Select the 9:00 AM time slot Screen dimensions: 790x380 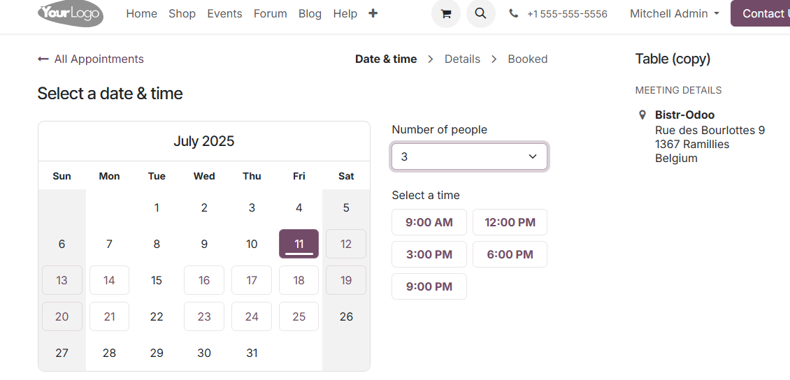[x=429, y=222]
